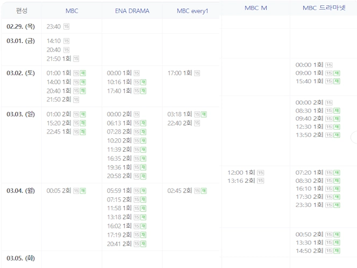
Task: Click the 재 rerun badge for 19:36 1회
Action: pyautogui.click(x=143, y=167)
